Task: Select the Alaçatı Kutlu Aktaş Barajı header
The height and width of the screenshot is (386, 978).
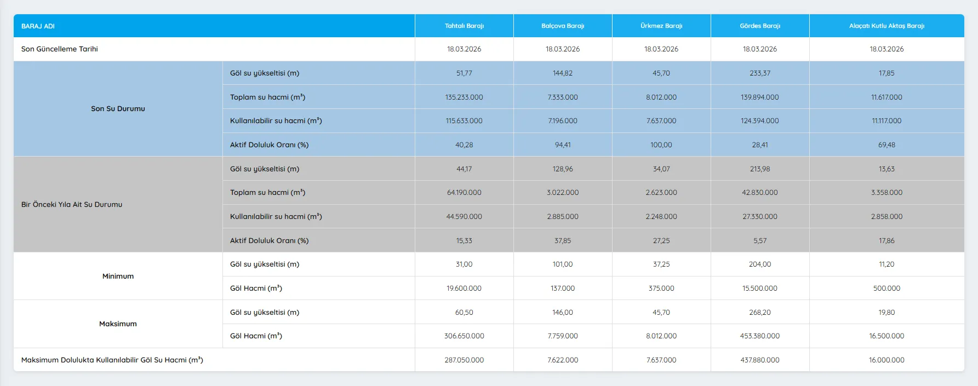Action: coord(887,26)
